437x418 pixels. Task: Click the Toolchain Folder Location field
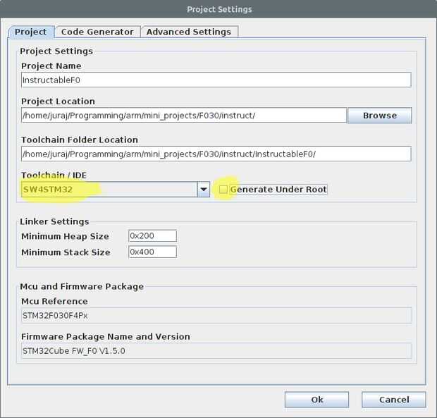coord(216,154)
